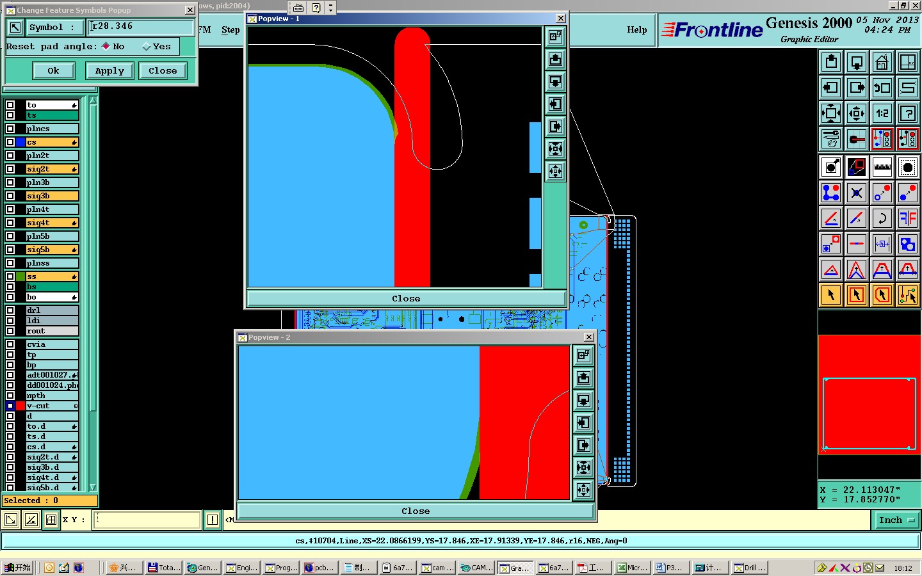This screenshot has width=922, height=576.
Task: Open the Step menu
Action: 230,29
